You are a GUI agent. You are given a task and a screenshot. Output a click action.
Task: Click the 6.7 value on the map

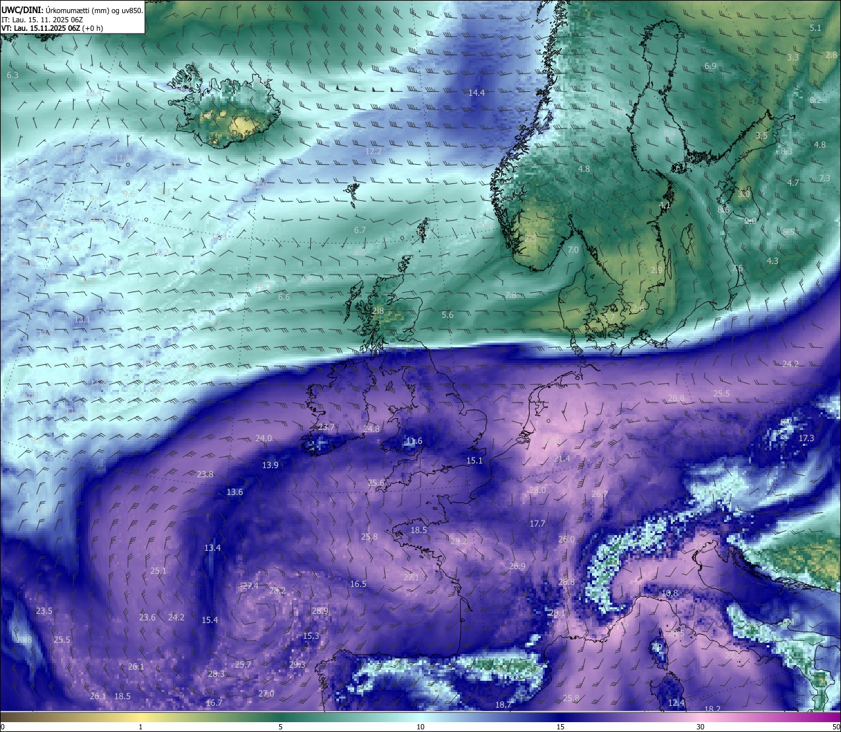(x=359, y=230)
